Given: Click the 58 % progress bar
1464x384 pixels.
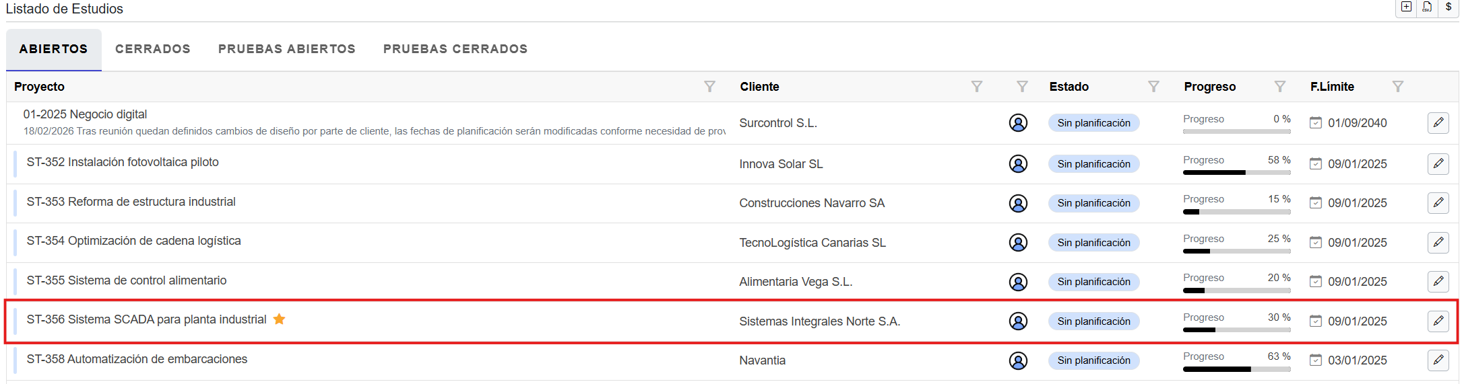Looking at the screenshot, I should (x=1236, y=172).
